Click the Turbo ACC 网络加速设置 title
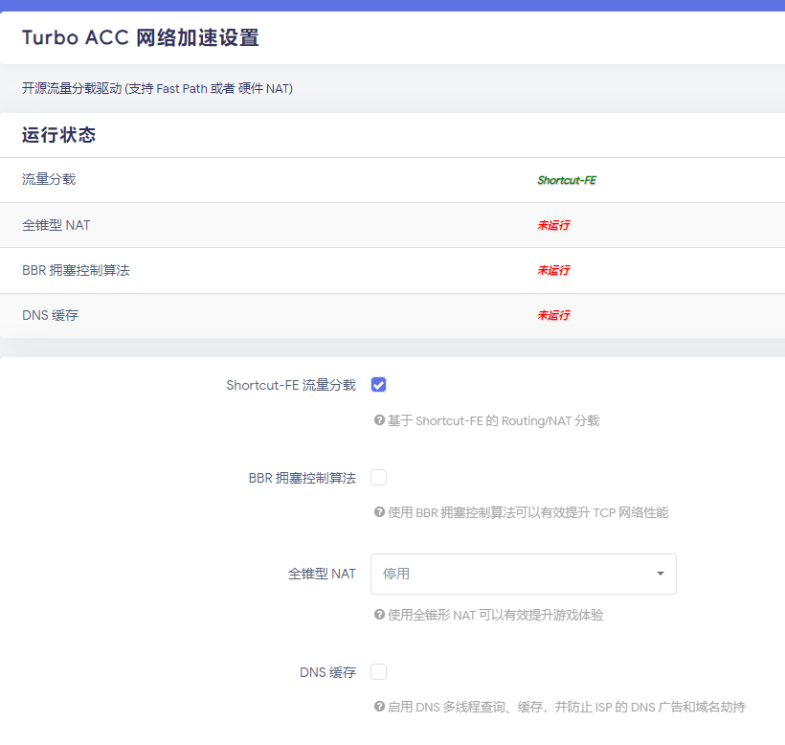The height and width of the screenshot is (745, 785). click(141, 38)
